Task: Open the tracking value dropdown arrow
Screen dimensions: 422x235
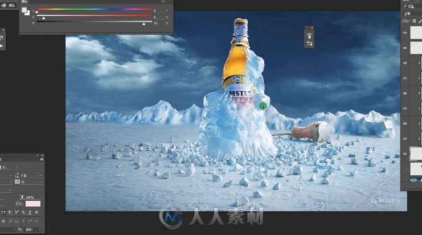Action: pos(40,182)
